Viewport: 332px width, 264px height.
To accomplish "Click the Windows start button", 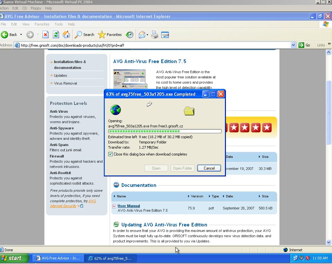I will (14, 258).
